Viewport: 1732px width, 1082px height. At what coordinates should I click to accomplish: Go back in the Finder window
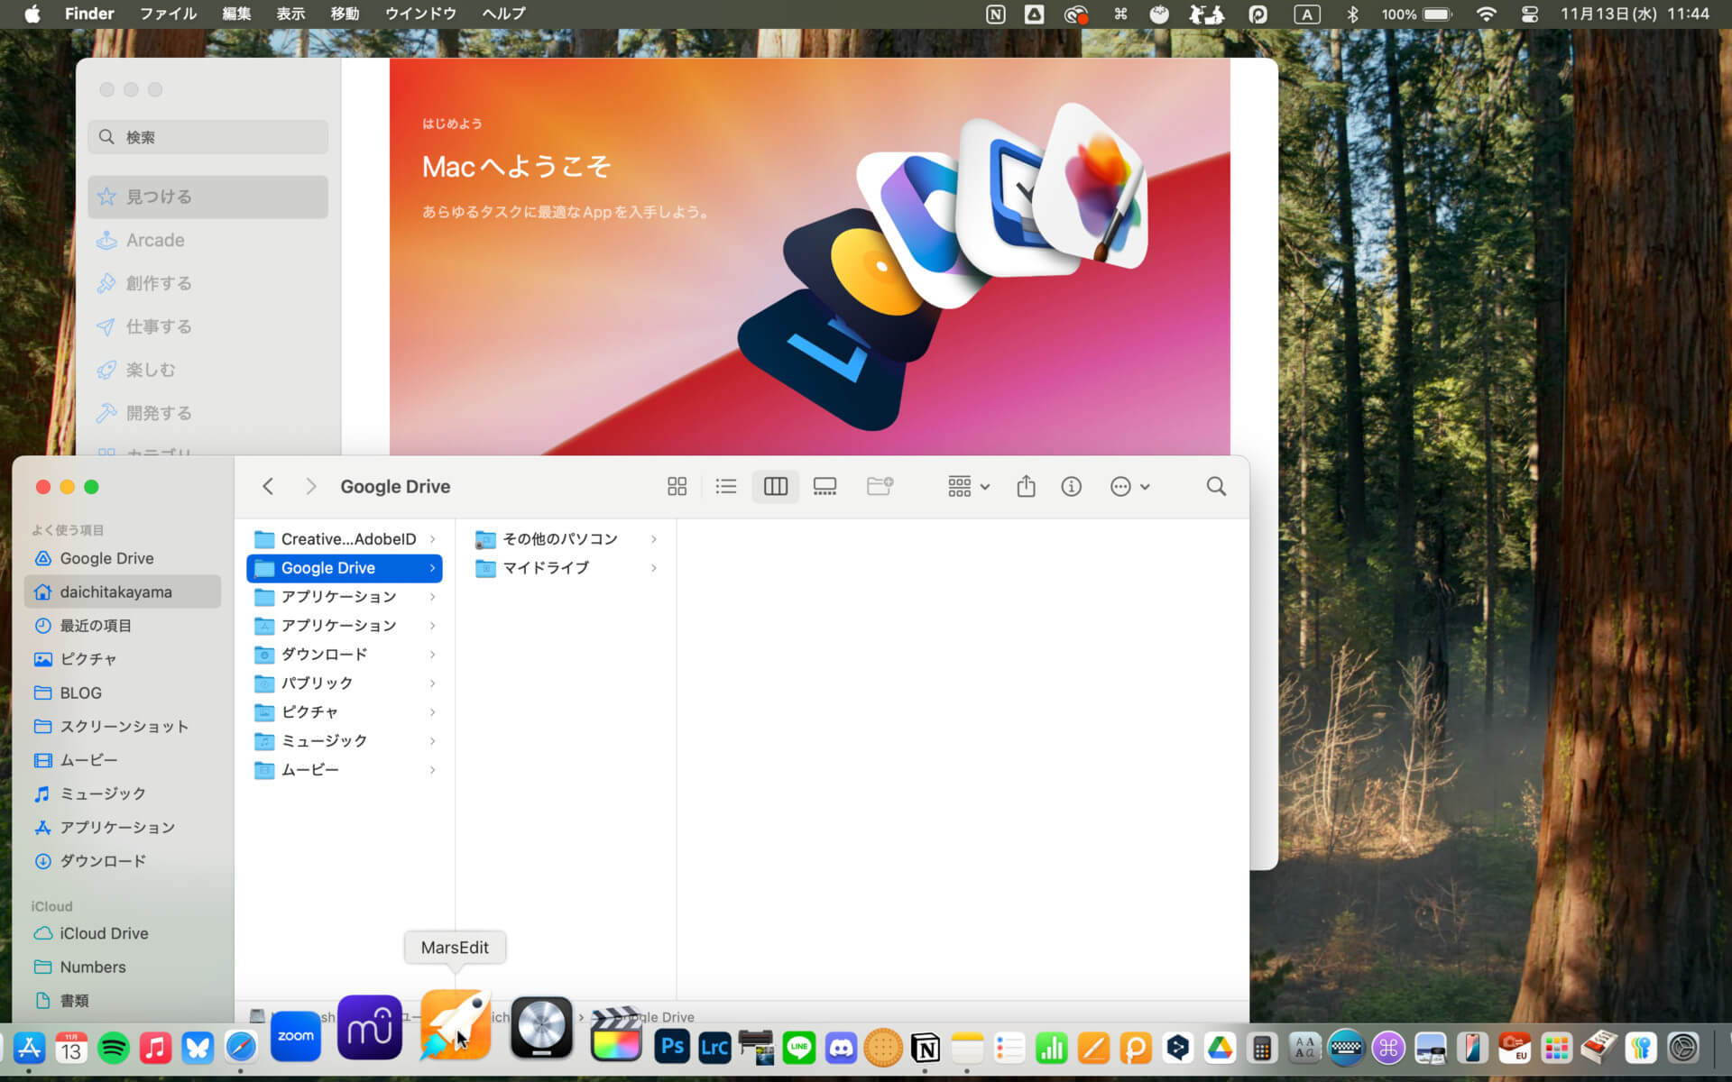coord(268,487)
